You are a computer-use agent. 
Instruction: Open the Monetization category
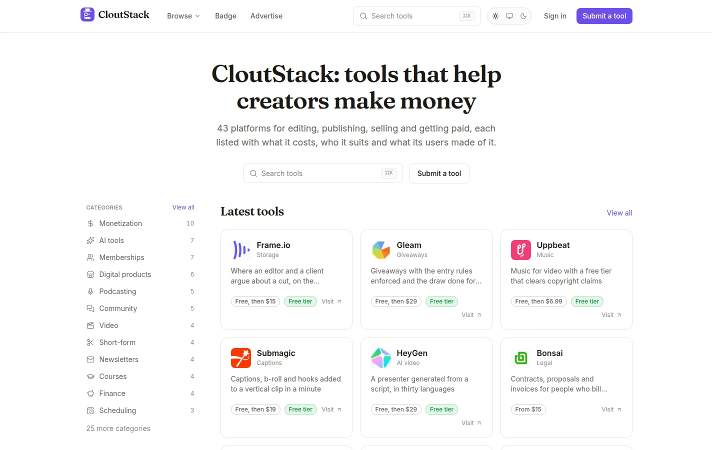tap(140, 223)
